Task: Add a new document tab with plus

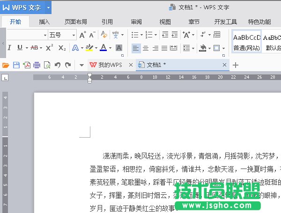Action: 236,65
